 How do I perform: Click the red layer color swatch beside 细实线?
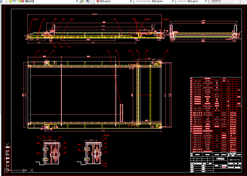pyautogui.click(x=23, y=1)
